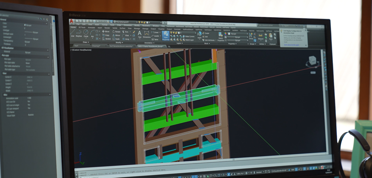The height and width of the screenshot is (178, 372).
Task: Choose the Array tool
Action: tap(126, 39)
